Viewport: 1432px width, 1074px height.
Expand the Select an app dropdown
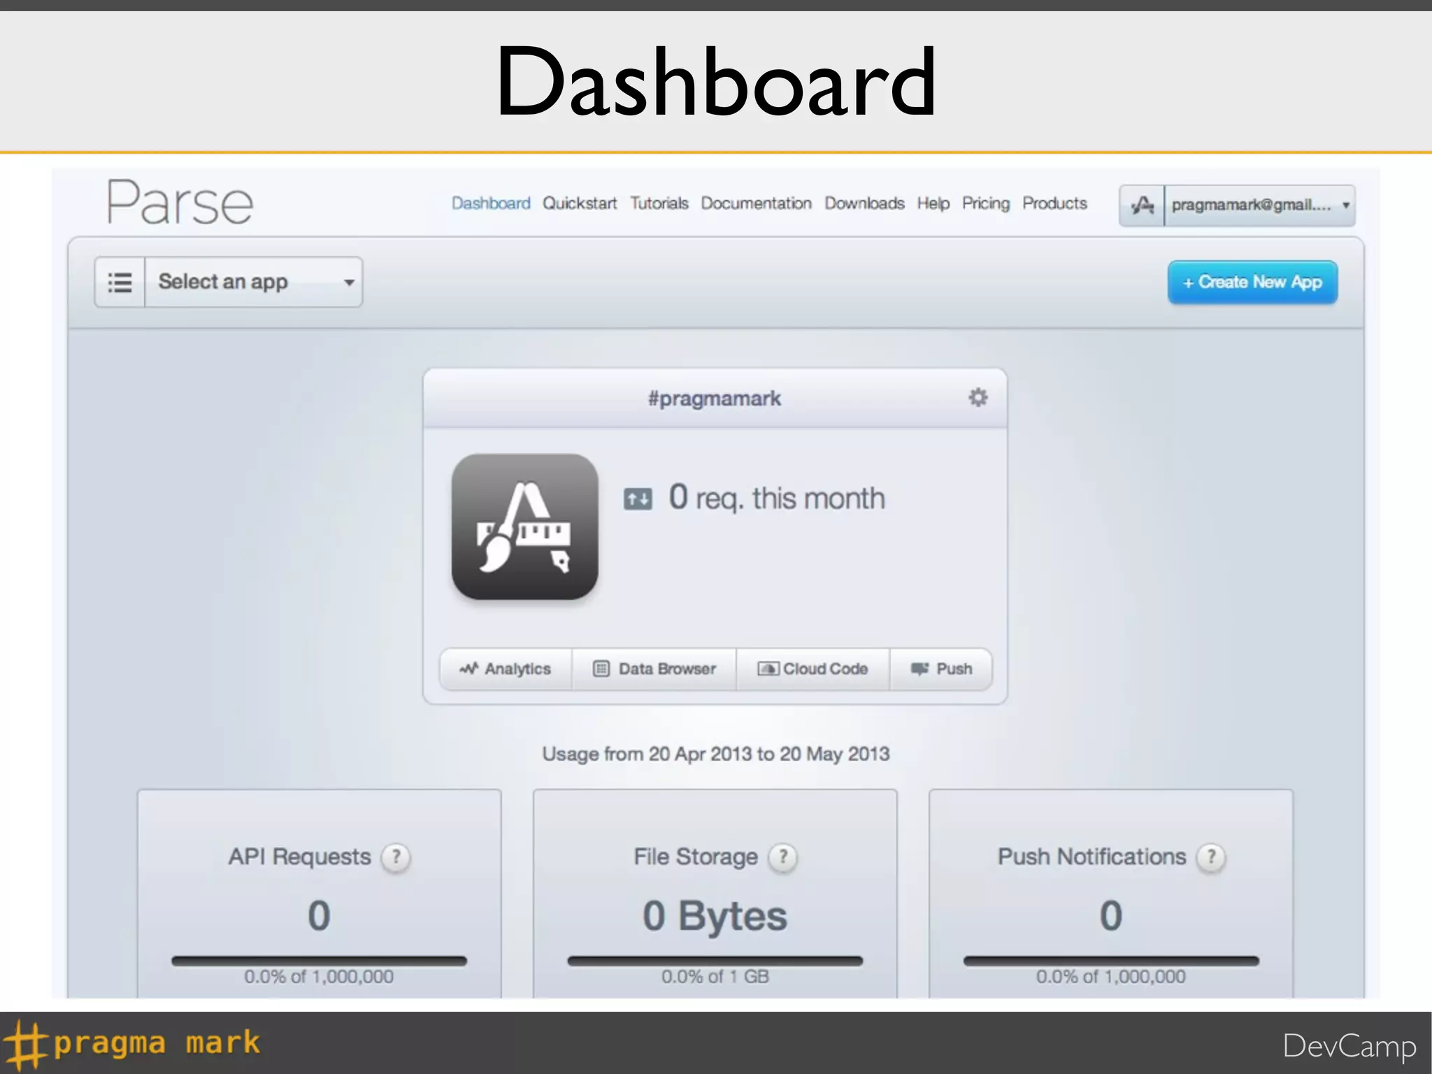coord(253,282)
